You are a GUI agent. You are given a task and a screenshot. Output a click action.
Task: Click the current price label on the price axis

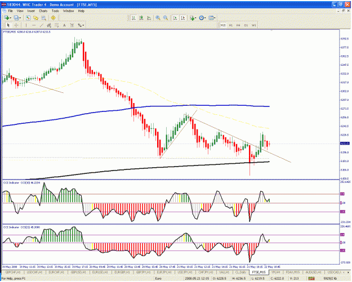click(345, 144)
